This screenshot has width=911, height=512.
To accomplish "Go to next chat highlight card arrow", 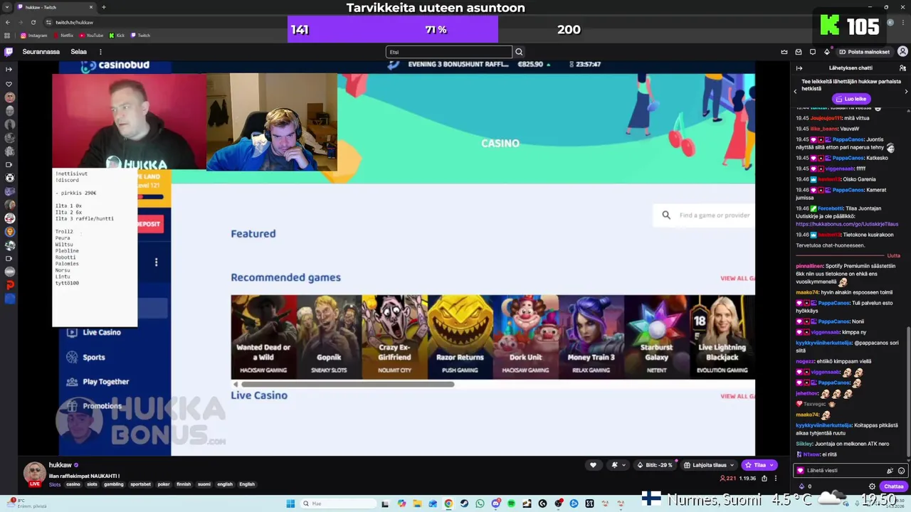I will coord(906,92).
